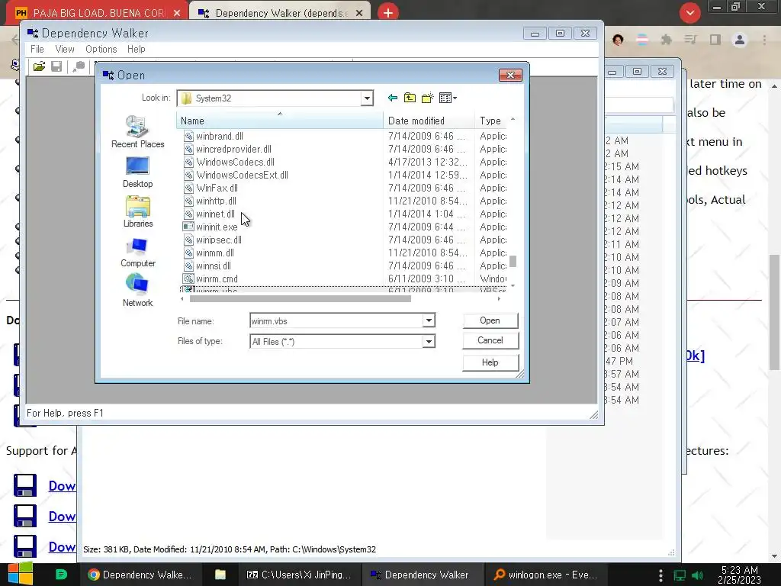Toggle the browser side panel icon
The image size is (781, 586).
coord(715,40)
